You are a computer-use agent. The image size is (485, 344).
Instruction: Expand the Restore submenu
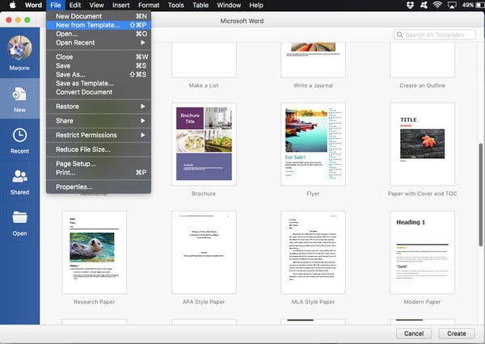point(99,107)
